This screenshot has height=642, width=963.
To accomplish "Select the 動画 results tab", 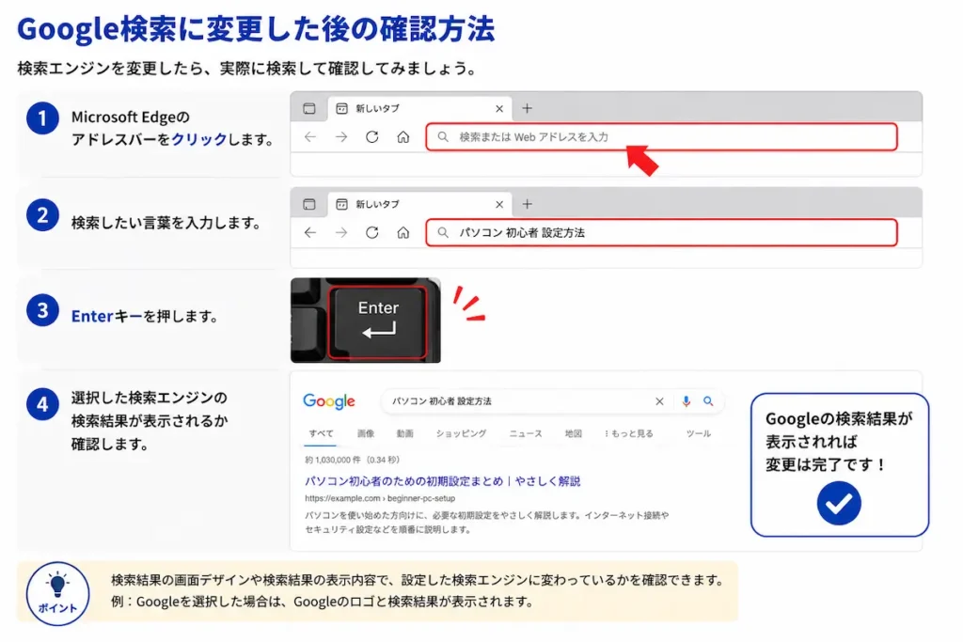I will click(404, 433).
